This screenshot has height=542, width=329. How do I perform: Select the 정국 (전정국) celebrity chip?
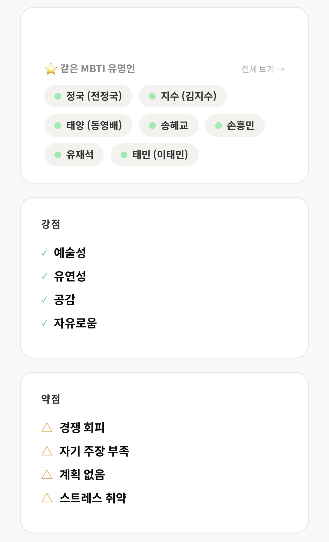point(88,96)
